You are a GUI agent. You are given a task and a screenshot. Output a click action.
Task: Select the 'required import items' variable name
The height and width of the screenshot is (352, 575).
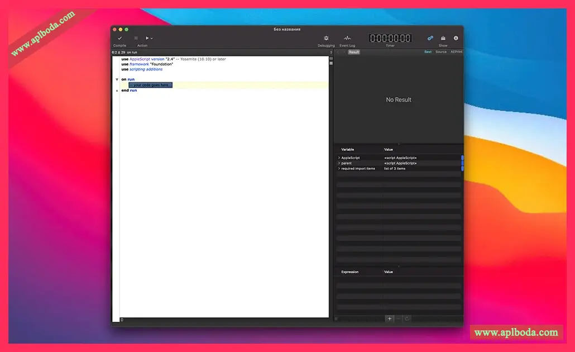pos(358,169)
